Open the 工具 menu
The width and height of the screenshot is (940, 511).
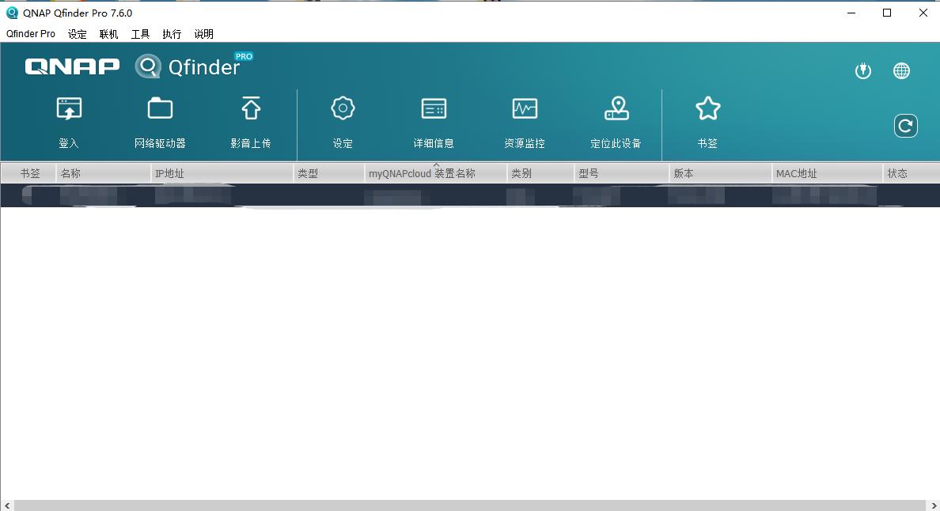click(140, 34)
